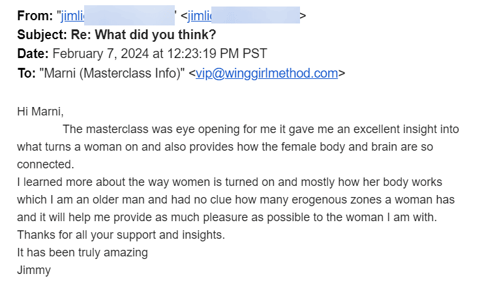Click recipient name "Marni (Masterclass Info)"
480x289 pixels.
click(113, 74)
